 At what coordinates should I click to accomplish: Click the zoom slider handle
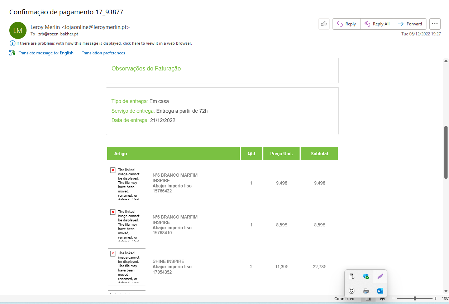[415, 298]
